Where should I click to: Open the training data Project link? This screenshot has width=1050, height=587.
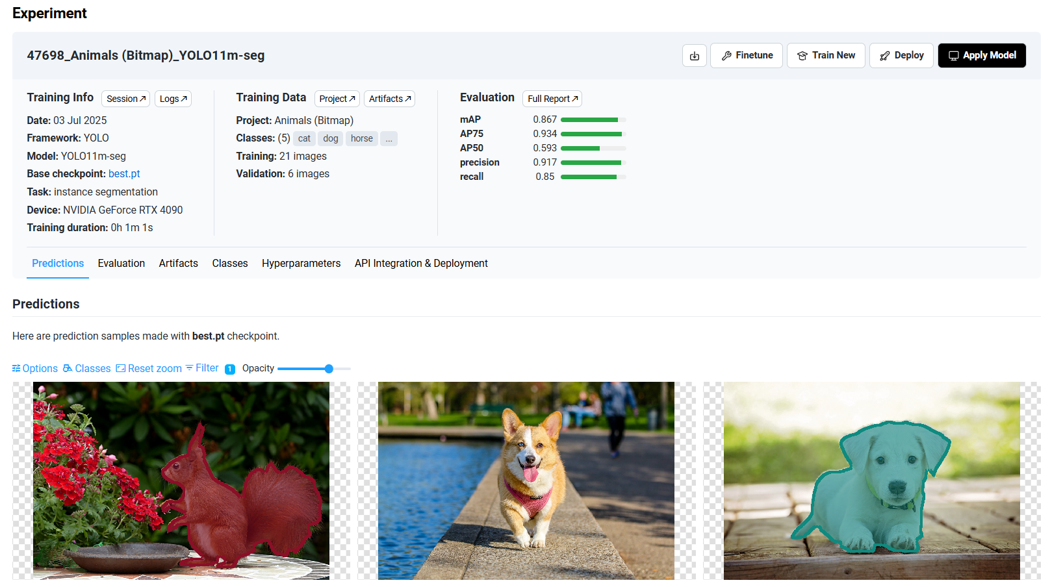tap(337, 99)
